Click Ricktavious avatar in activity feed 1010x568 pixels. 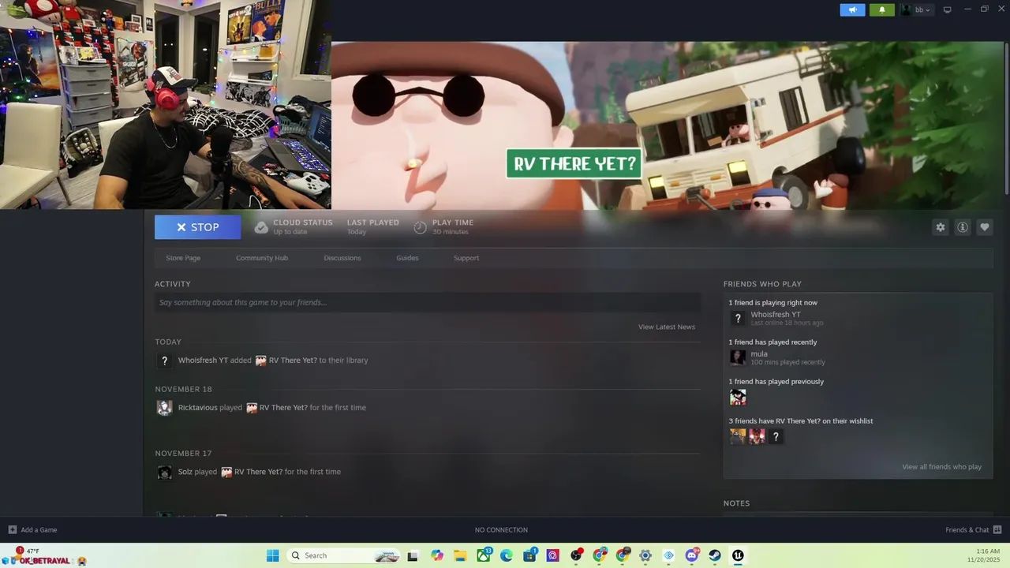(x=164, y=408)
